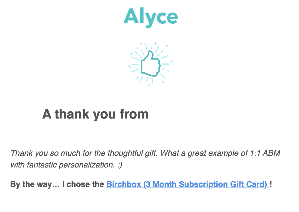
Task: Click the star below the thumbs-up burst
Action: point(149,85)
